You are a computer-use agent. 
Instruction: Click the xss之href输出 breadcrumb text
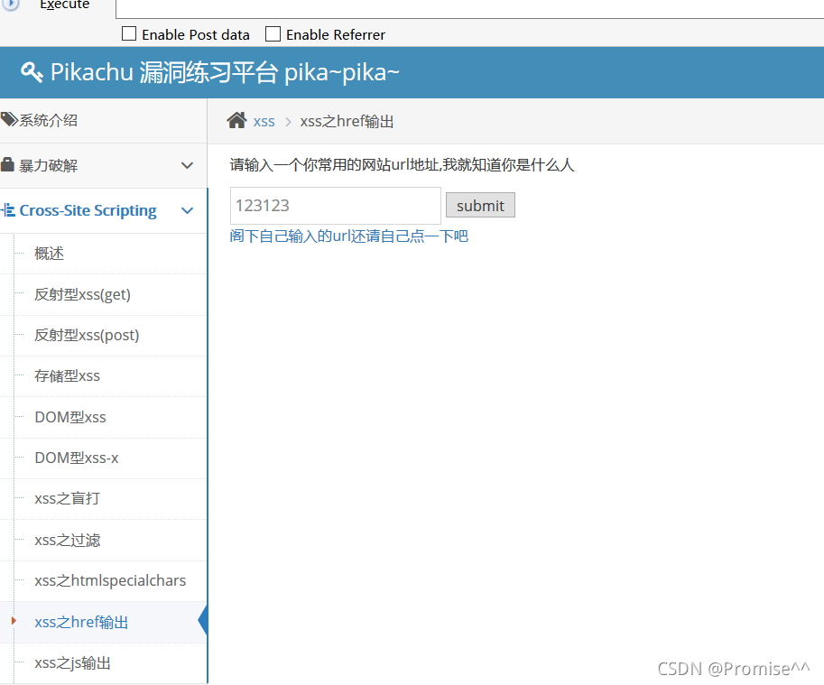347,121
